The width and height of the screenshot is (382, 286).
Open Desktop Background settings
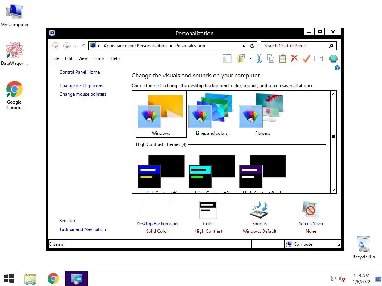point(157,224)
